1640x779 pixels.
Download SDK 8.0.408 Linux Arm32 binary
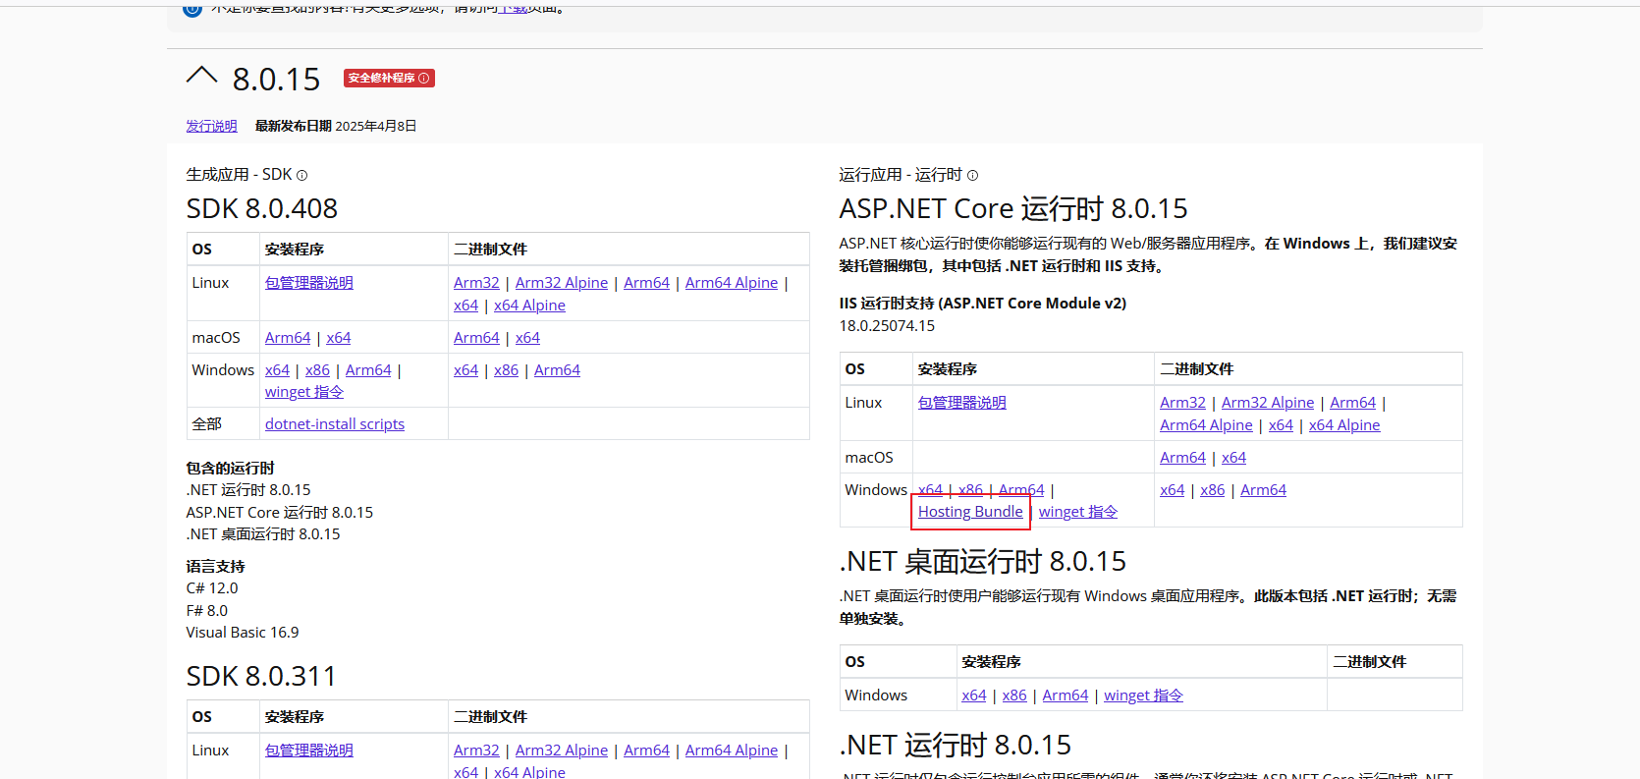coord(476,283)
